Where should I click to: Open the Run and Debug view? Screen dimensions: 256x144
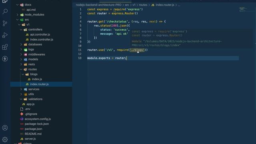[5, 35]
